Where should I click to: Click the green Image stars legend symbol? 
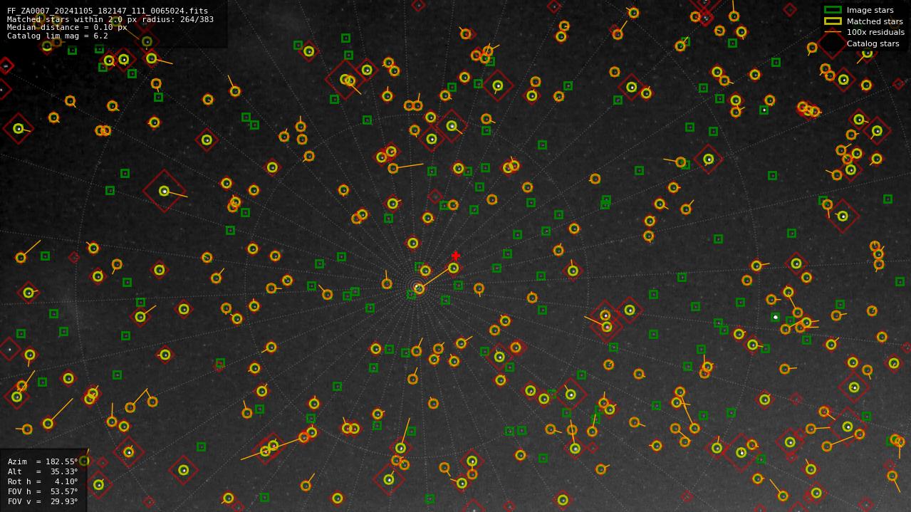click(833, 10)
